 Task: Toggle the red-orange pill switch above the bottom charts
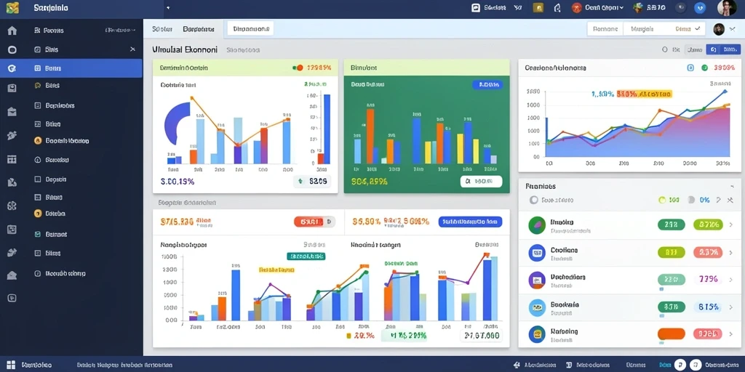coord(314,222)
